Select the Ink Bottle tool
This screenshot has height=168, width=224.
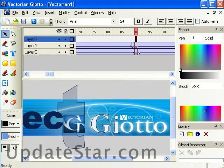(x=5, y=93)
